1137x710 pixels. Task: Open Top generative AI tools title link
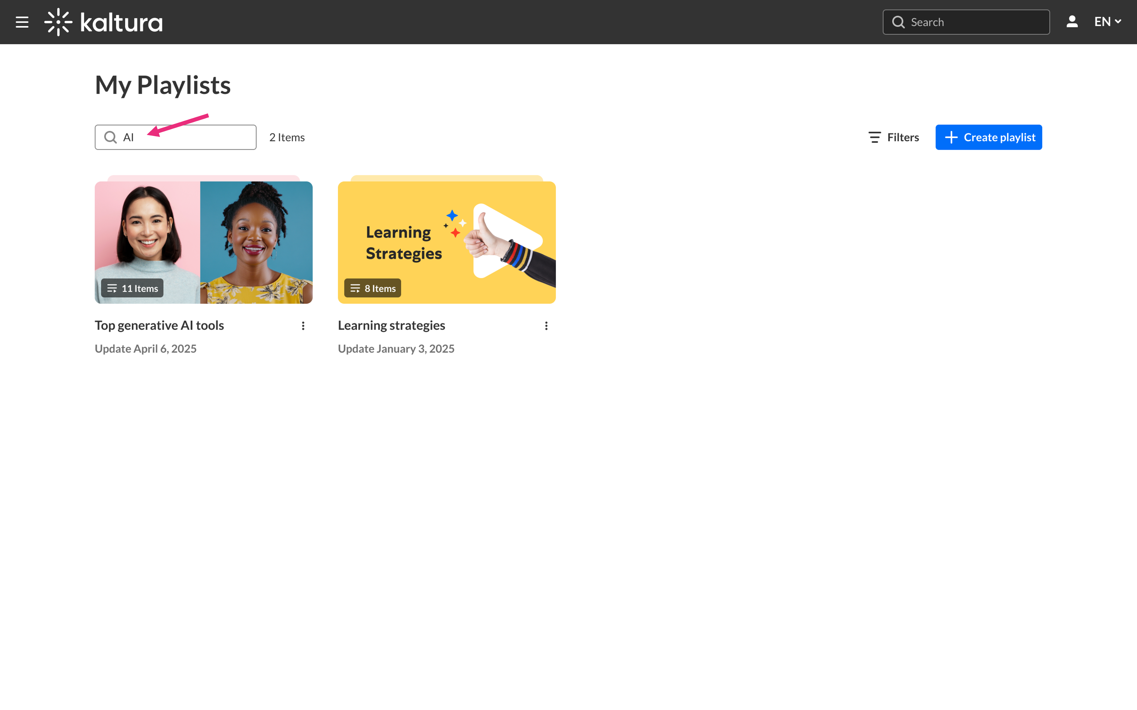[x=159, y=325]
